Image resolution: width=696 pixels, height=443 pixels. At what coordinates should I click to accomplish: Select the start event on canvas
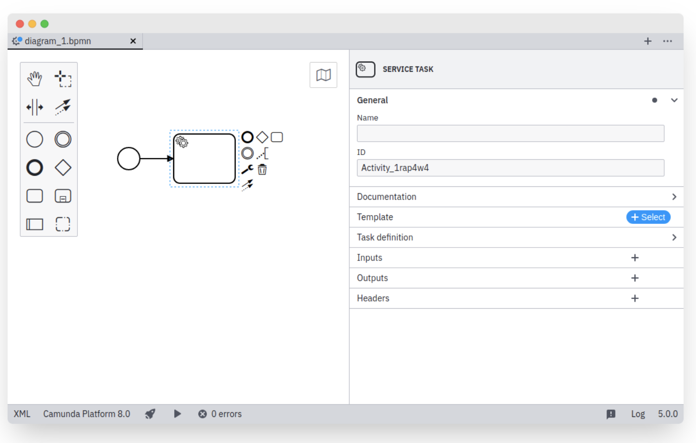(129, 158)
